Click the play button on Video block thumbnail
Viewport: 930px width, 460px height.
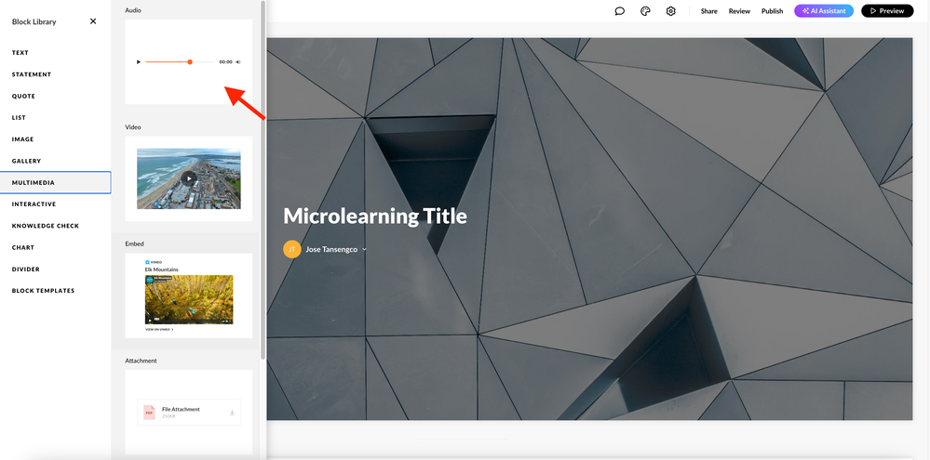tap(189, 178)
